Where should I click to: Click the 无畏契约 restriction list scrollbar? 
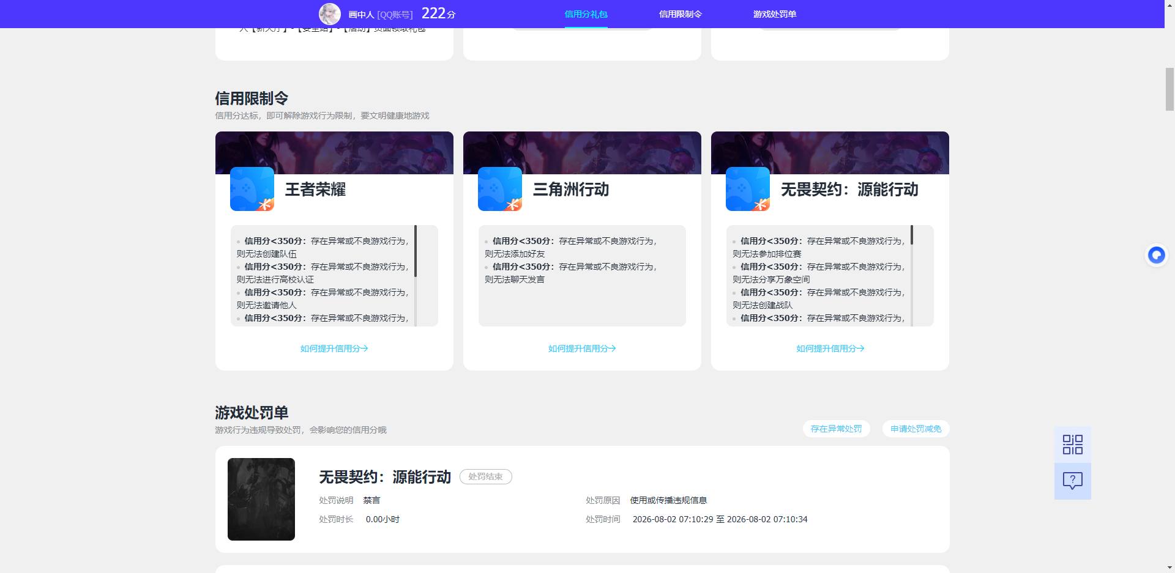click(x=911, y=235)
